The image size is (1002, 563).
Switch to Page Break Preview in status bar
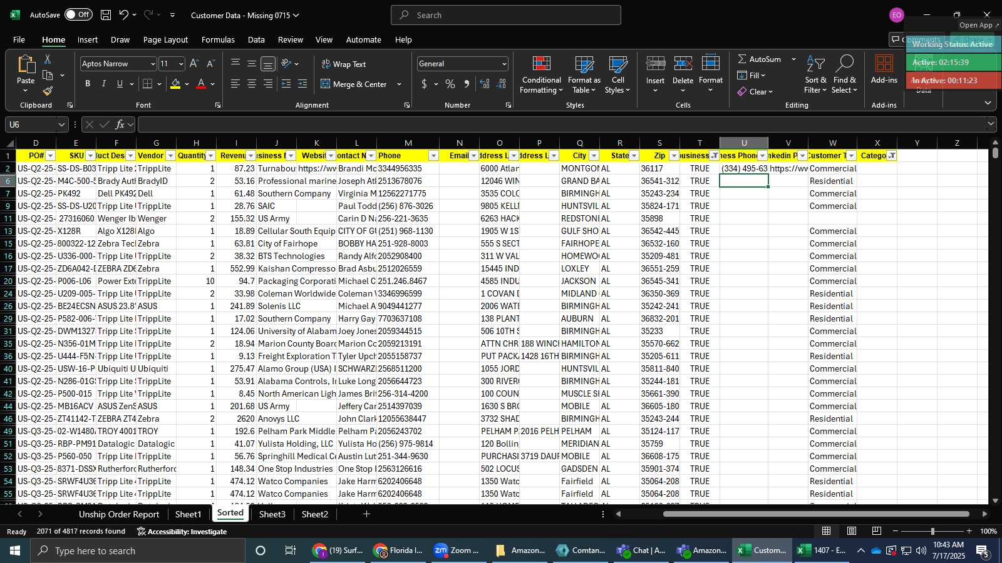pos(877,531)
